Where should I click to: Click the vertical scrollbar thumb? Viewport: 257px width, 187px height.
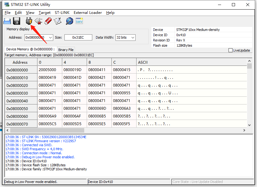[x=249, y=66]
